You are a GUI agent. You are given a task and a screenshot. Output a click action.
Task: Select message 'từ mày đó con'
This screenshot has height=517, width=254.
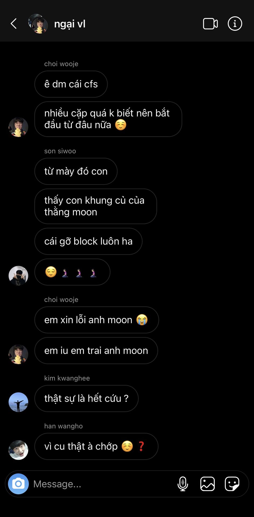click(76, 171)
